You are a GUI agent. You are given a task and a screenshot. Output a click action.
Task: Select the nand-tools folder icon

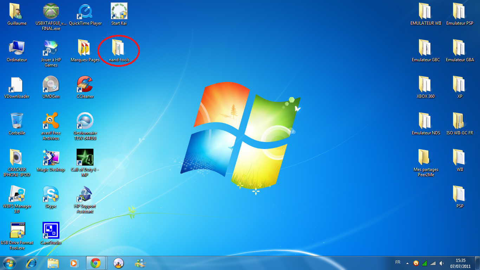tap(119, 51)
